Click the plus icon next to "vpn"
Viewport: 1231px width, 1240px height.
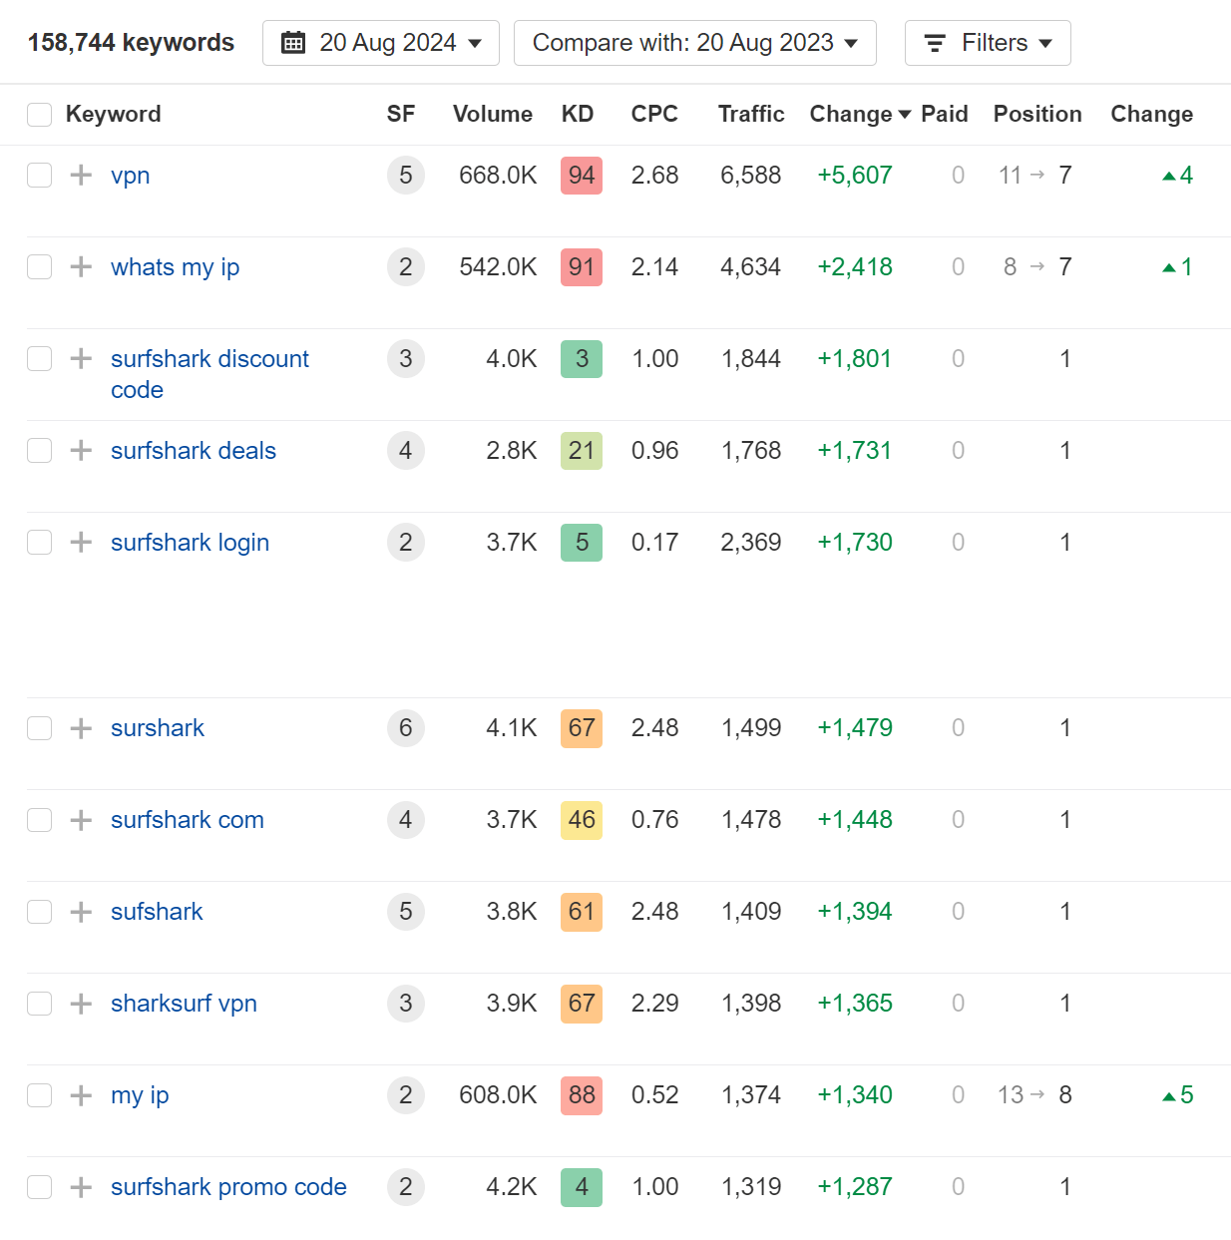click(80, 175)
